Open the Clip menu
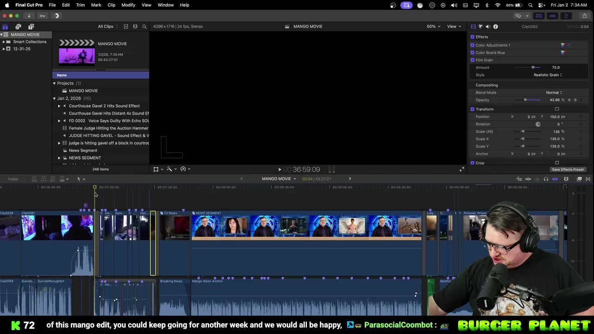 (x=111, y=5)
